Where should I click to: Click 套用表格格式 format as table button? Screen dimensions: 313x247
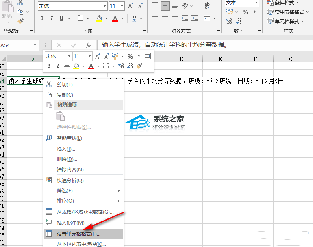288,12
